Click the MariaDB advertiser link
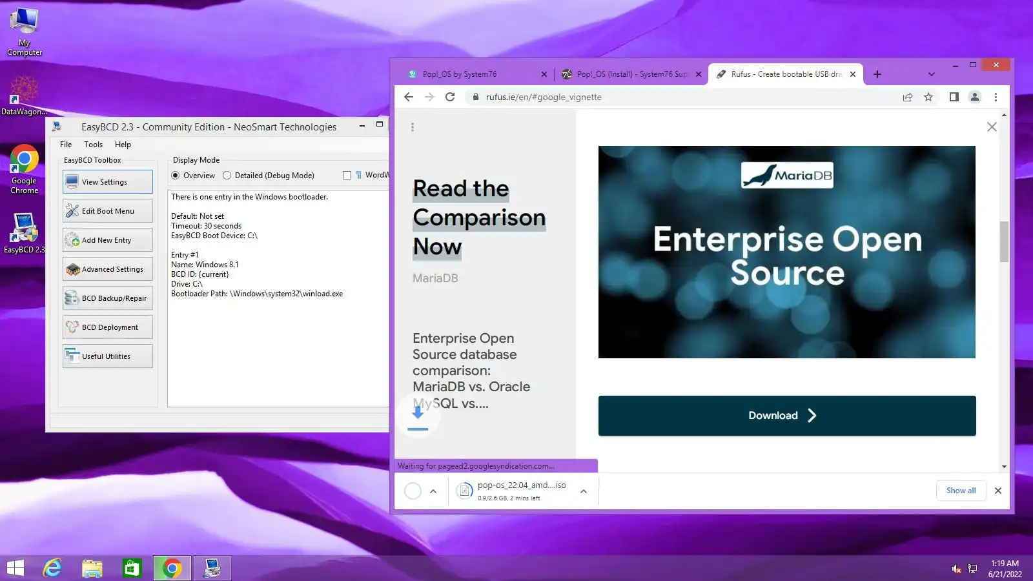The image size is (1033, 581). click(435, 278)
